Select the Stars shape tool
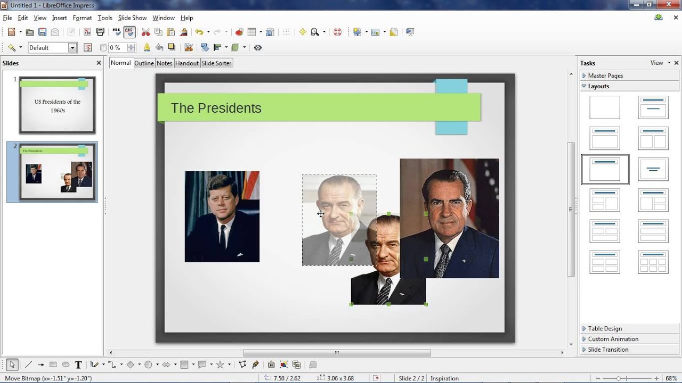The image size is (682, 383). coord(220,364)
